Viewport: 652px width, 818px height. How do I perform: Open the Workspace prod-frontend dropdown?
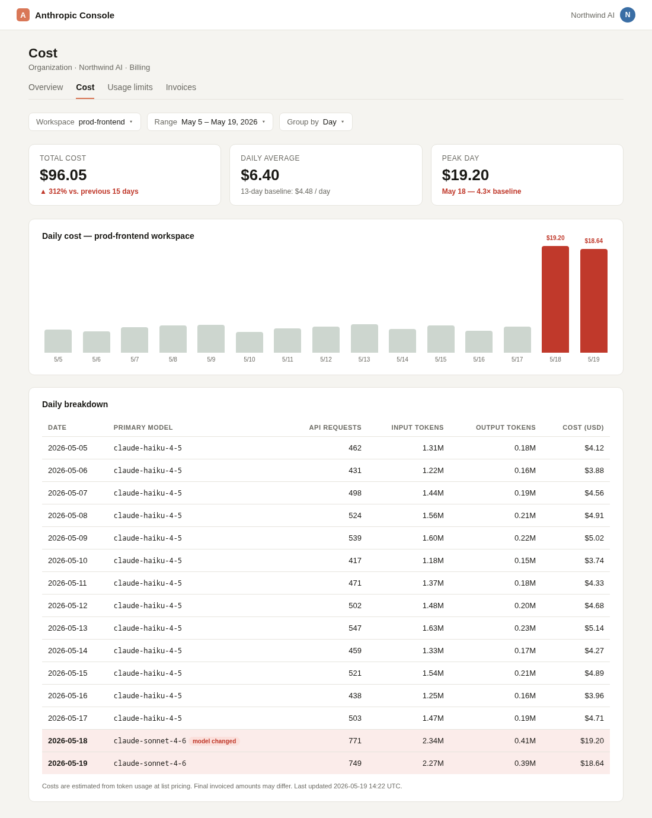coord(85,122)
